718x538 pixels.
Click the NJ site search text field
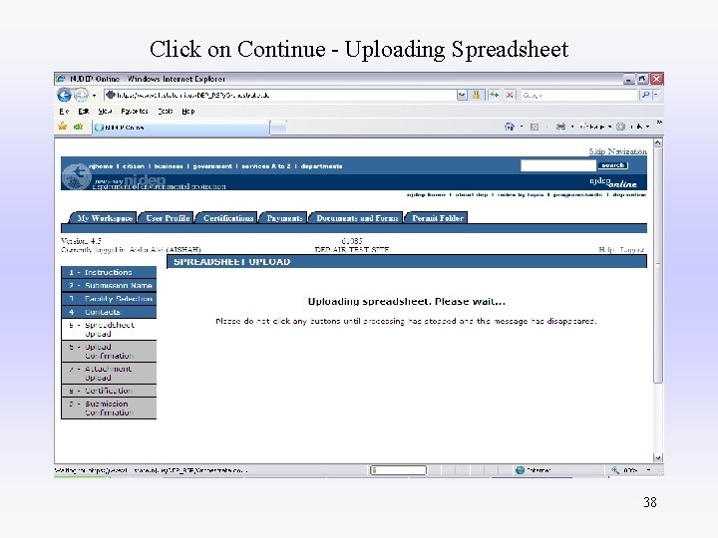click(x=558, y=165)
